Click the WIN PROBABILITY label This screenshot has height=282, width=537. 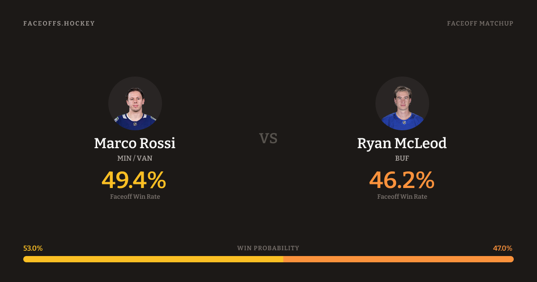tap(268, 248)
